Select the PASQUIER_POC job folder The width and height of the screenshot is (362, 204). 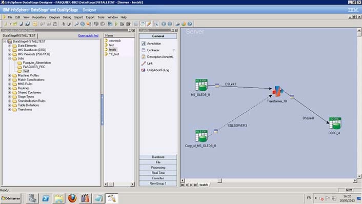(34, 67)
